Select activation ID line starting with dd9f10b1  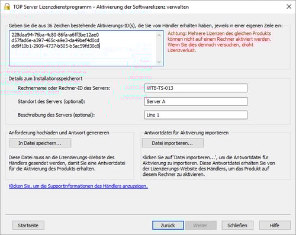click(56, 46)
